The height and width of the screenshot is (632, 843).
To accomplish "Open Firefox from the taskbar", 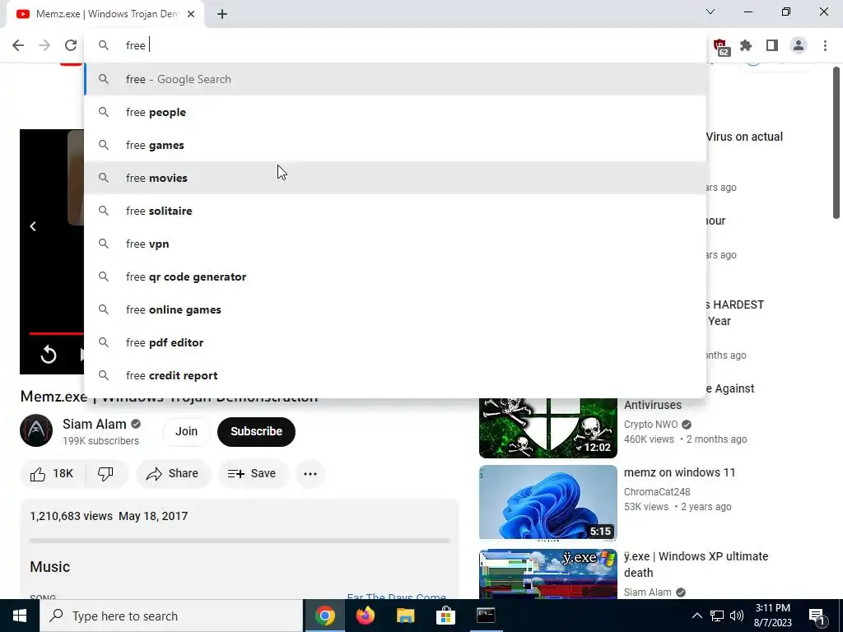I will (365, 616).
